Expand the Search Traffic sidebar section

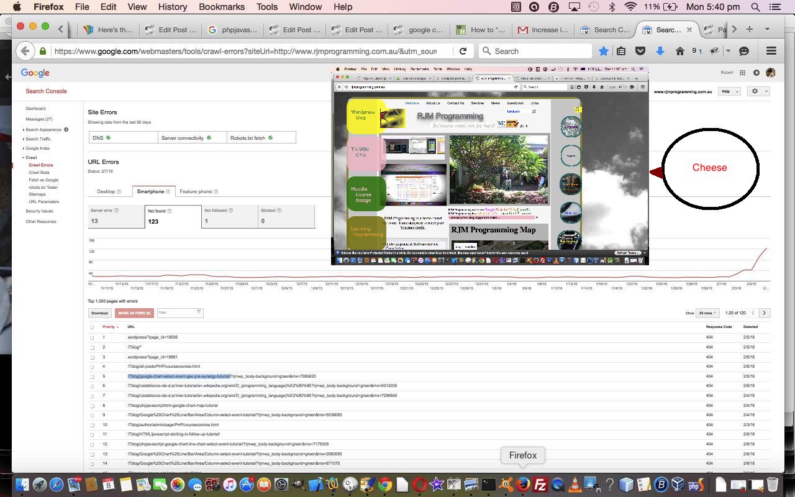click(x=24, y=139)
